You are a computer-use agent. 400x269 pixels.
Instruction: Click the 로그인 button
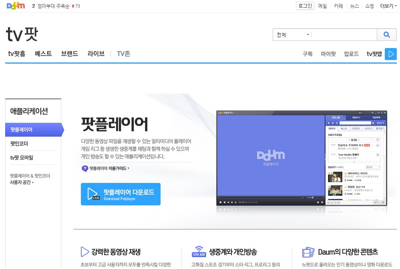pos(305,6)
